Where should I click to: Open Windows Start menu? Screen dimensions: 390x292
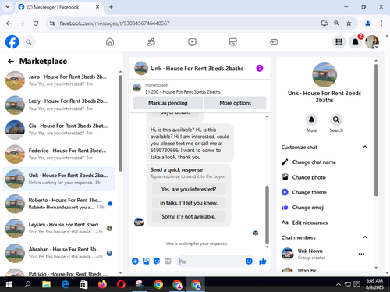click(9, 284)
